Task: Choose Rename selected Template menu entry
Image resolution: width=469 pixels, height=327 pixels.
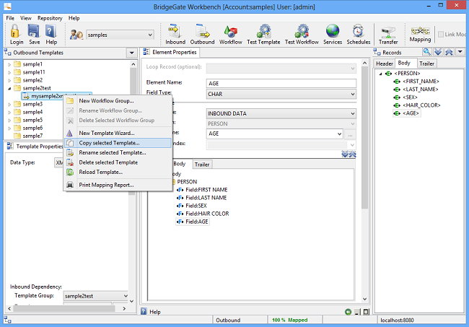Action: (x=118, y=152)
